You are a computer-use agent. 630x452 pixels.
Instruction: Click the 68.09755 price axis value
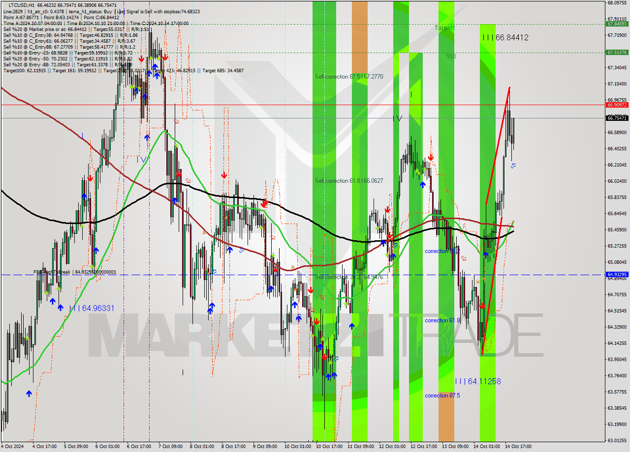tap(617, 2)
